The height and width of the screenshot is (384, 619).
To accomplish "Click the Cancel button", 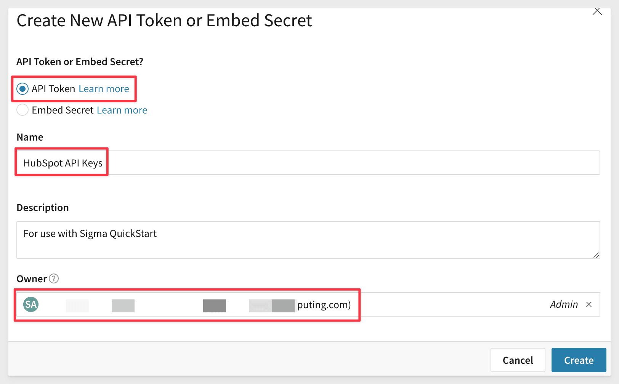I will pos(518,360).
